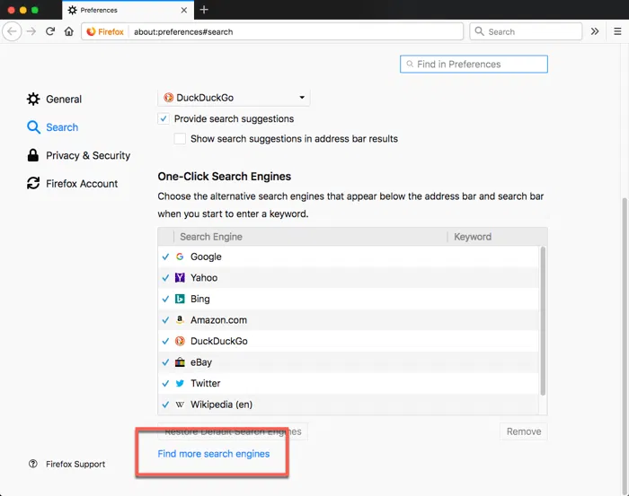629x496 pixels.
Task: Click the Firefox identity icon in address bar
Action: point(91,31)
